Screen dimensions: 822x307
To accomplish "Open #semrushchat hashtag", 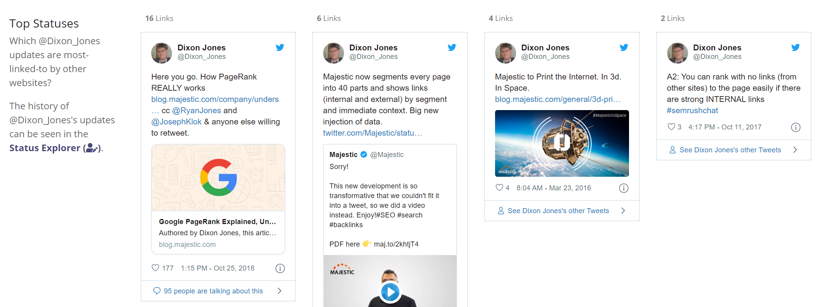I will point(692,110).
